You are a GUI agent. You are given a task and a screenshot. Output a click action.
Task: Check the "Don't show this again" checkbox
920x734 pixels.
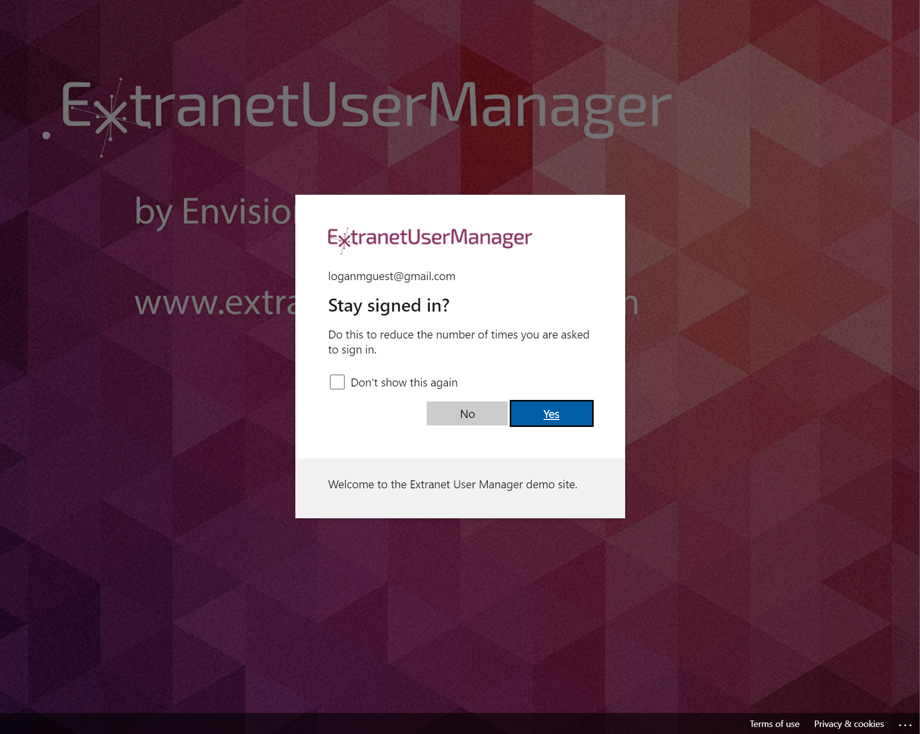click(337, 382)
